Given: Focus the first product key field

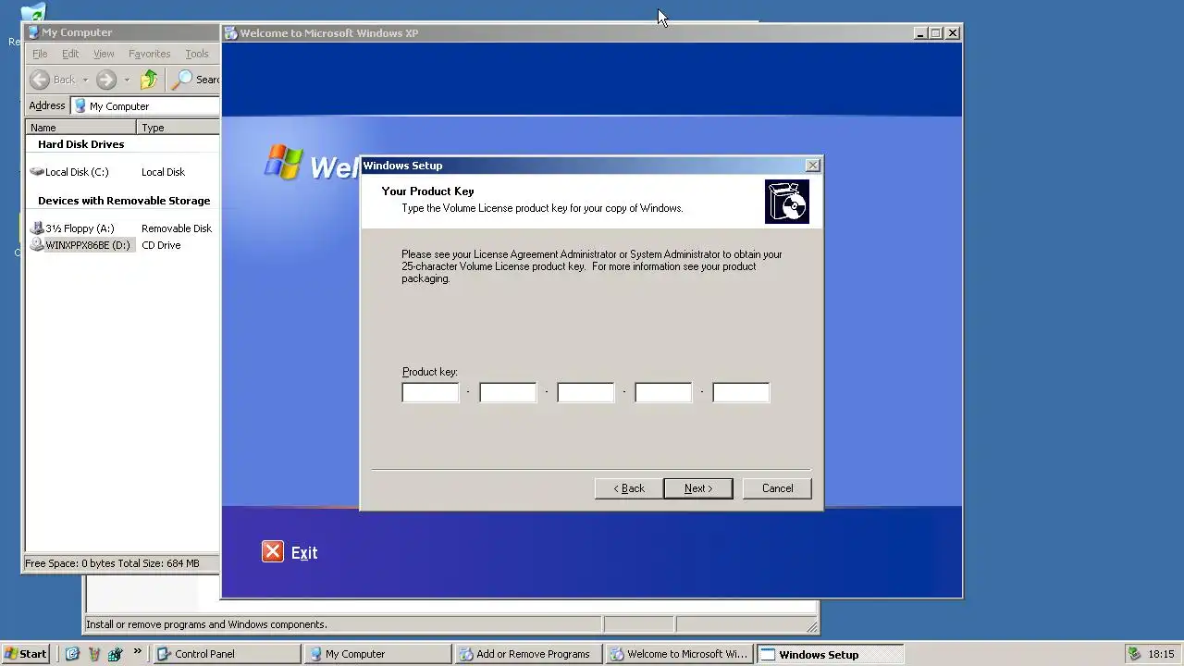Looking at the screenshot, I should (430, 392).
